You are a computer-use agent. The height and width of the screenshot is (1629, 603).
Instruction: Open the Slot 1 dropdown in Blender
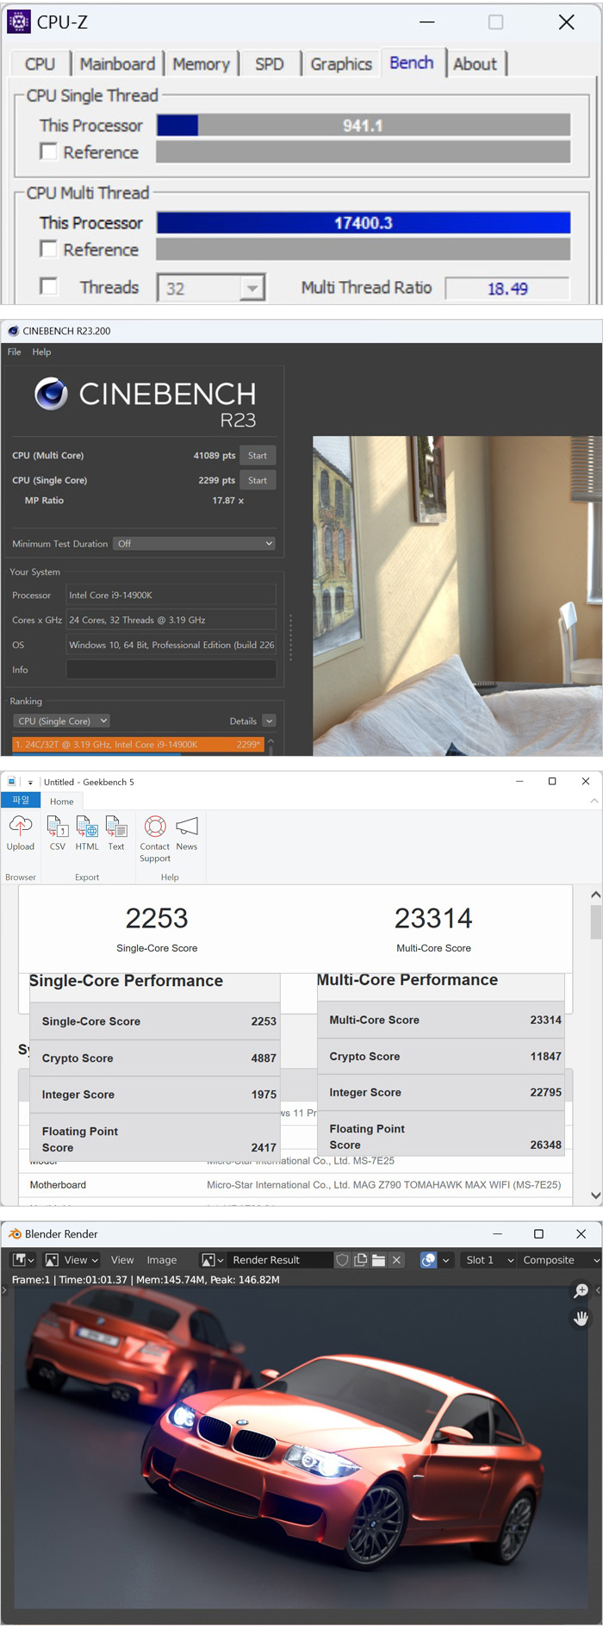[x=489, y=1260]
